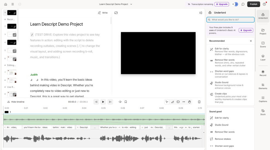Select the arrow selection tool
This screenshot has height=150, width=270.
(167, 102)
